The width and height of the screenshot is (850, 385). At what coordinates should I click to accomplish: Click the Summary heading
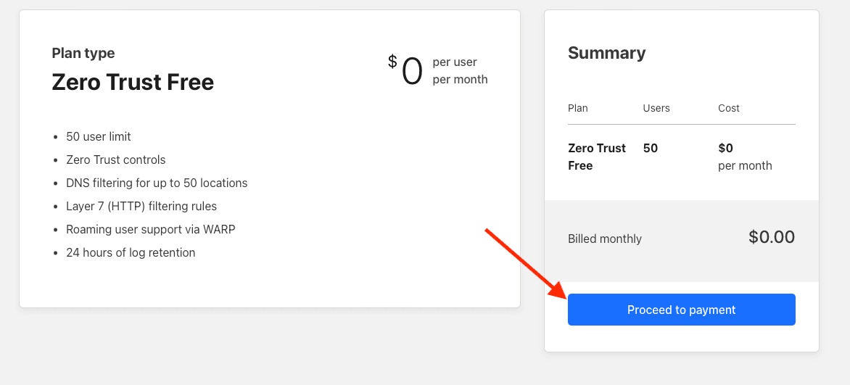[x=606, y=53]
